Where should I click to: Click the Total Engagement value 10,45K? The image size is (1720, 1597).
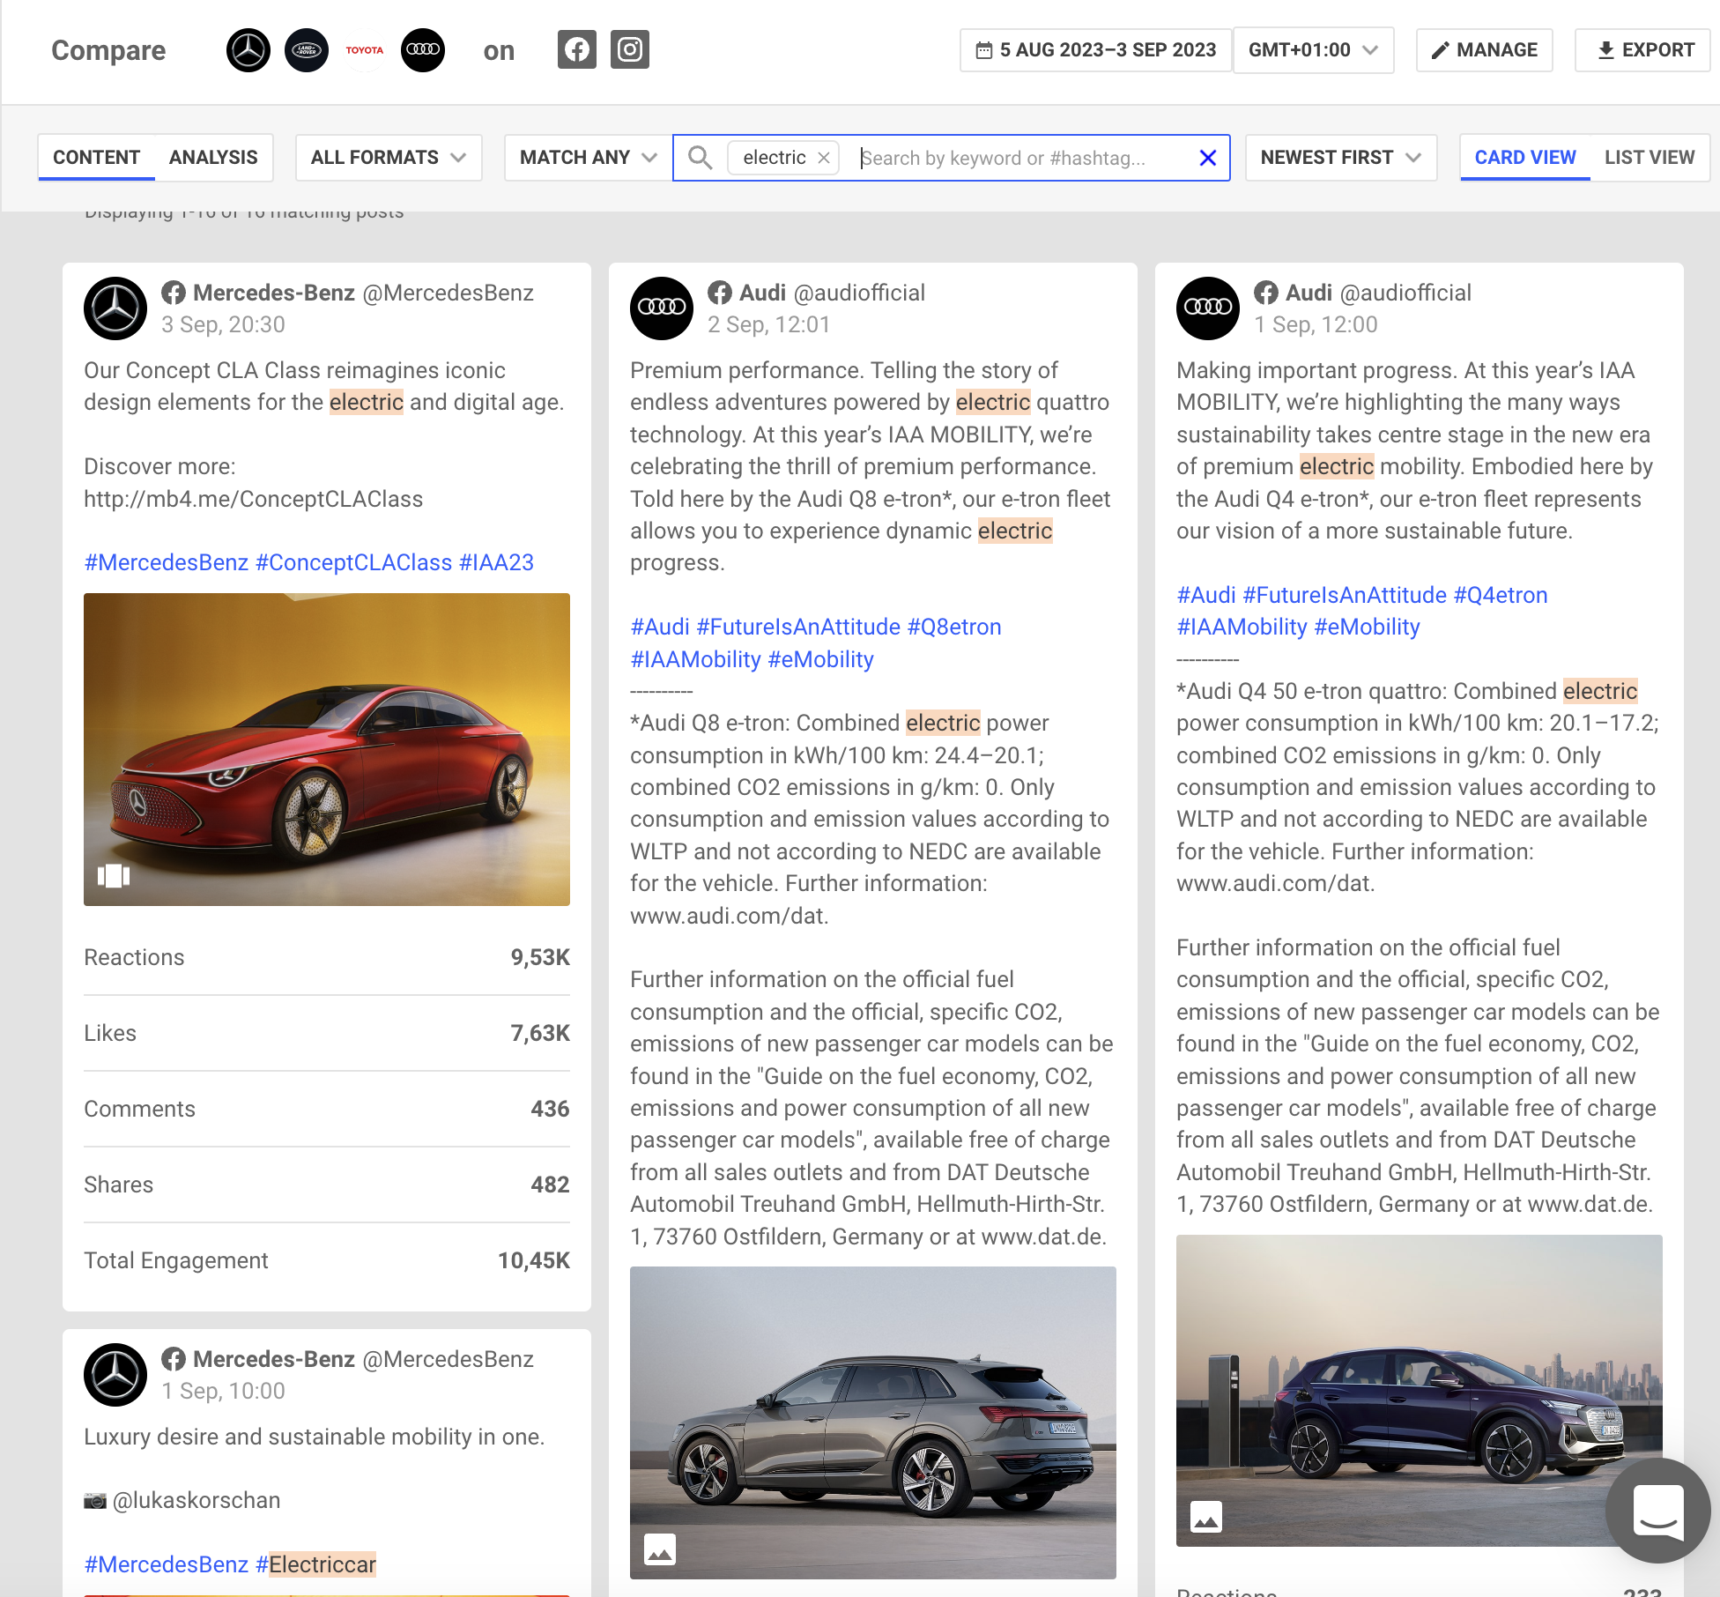tap(534, 1260)
